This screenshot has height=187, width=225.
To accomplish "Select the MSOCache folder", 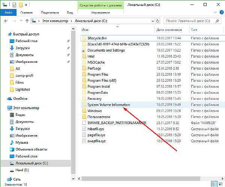I will pyautogui.click(x=96, y=62).
